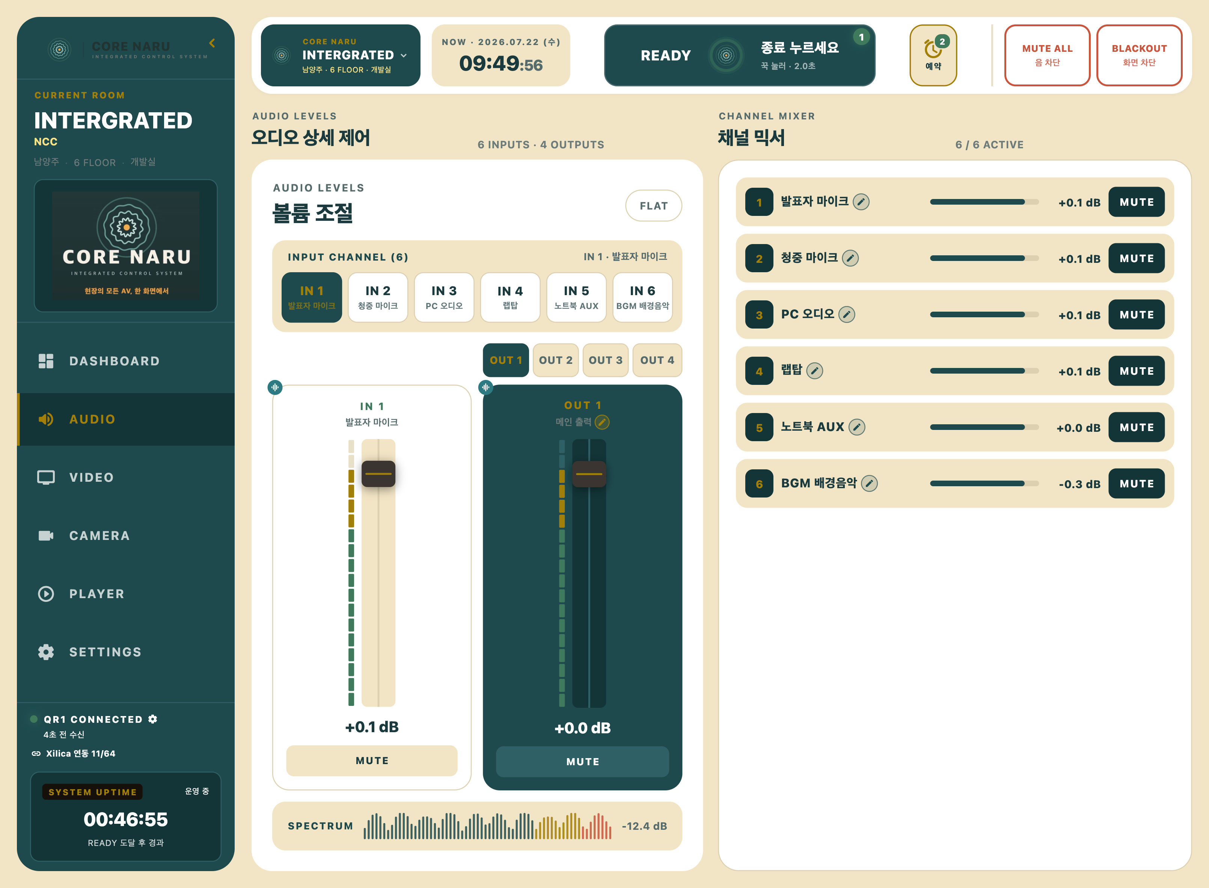The height and width of the screenshot is (888, 1209).
Task: Open the room selector INTERGRATED dropdown
Action: point(340,55)
